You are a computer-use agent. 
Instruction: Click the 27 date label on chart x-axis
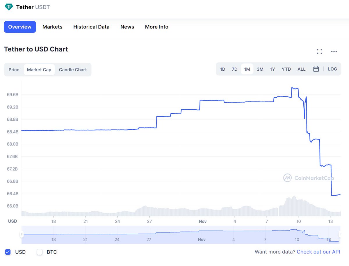pos(149,221)
